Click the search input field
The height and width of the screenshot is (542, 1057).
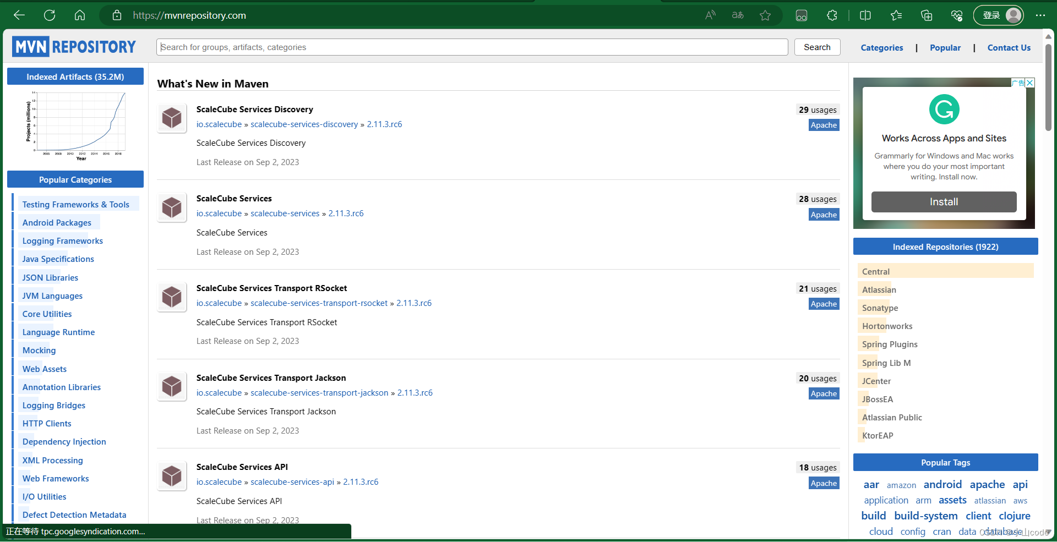(x=472, y=47)
